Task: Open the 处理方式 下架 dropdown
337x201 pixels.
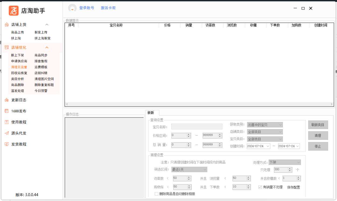Action: pyautogui.click(x=285, y=162)
